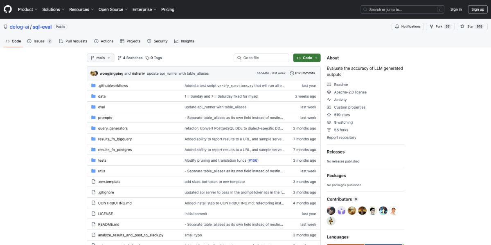Click the Sign up button

pyautogui.click(x=477, y=9)
